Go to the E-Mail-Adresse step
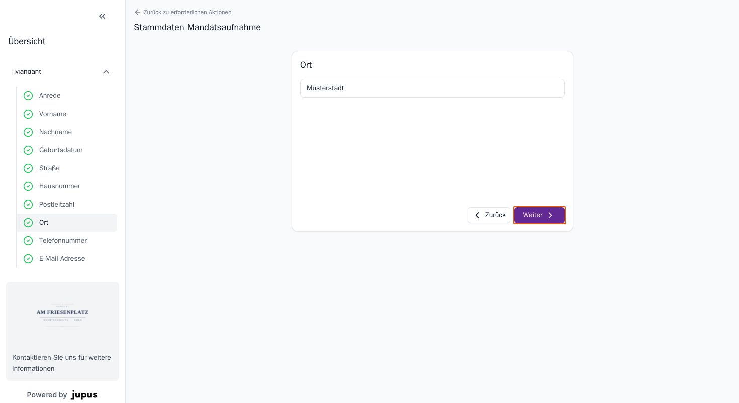The image size is (739, 403). [x=67, y=259]
